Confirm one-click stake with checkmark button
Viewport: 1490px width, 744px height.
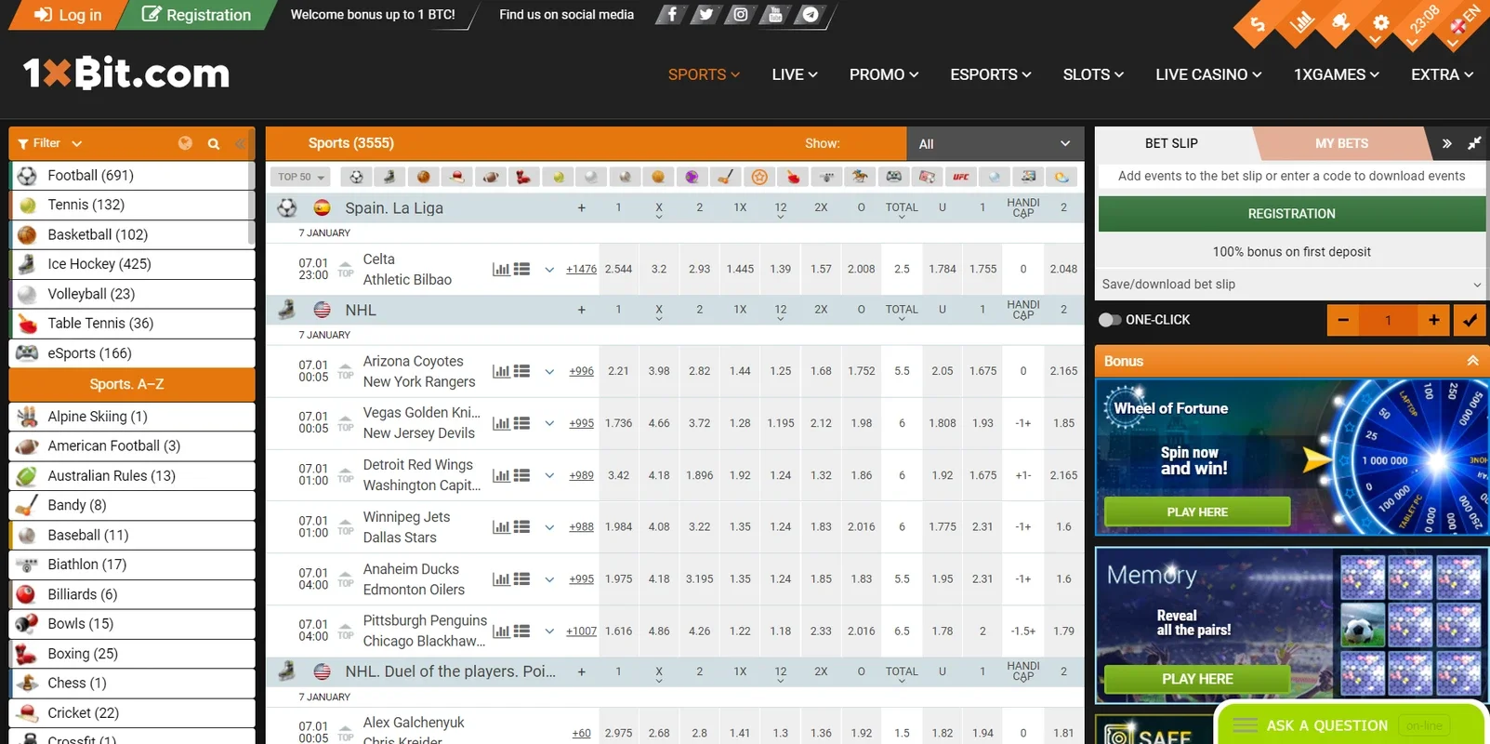[1470, 320]
